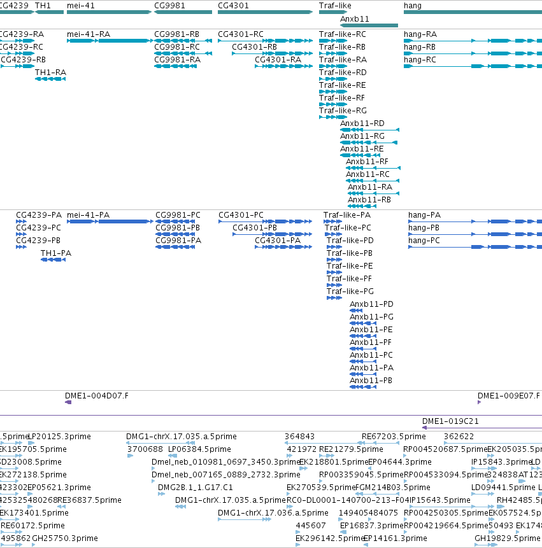542x548 pixels.
Task: Click the TH1 gene label
Action: click(x=43, y=6)
